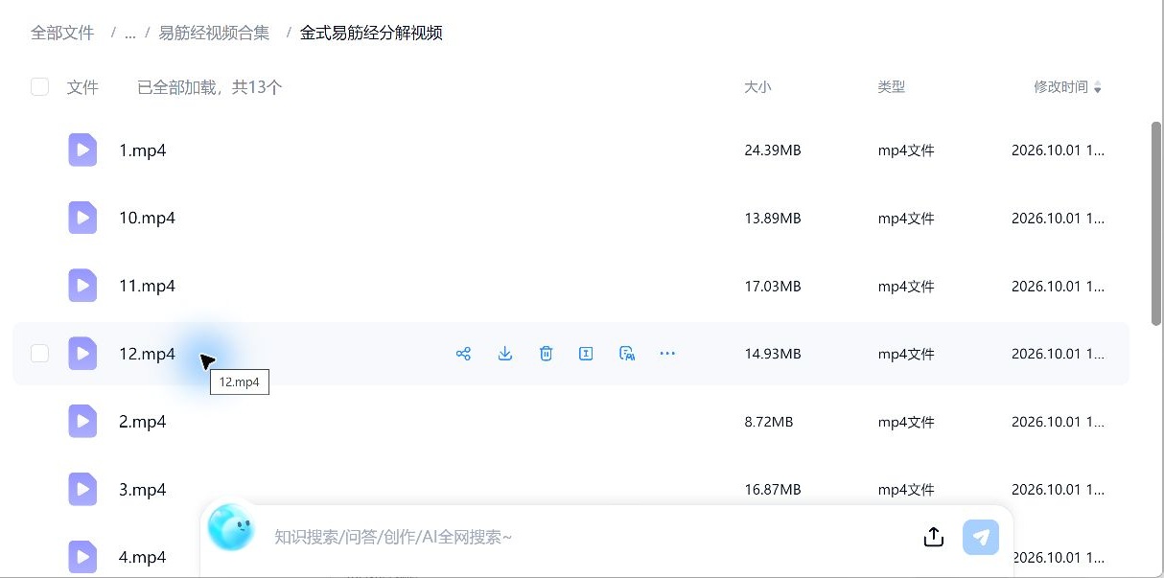1164x578 pixels.
Task: Go to 全部文件 in the breadcrumb
Action: click(62, 33)
